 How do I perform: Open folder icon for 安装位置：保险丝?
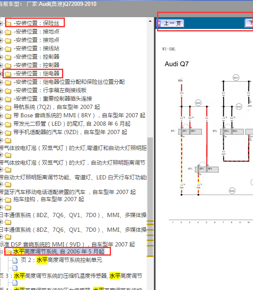(x=8, y=23)
